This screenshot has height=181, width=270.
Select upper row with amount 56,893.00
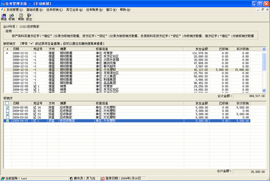click(127, 77)
